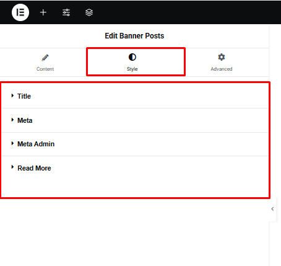Screen dimensions: 281x266
Task: Switch to the Advanced tab
Action: point(222,62)
